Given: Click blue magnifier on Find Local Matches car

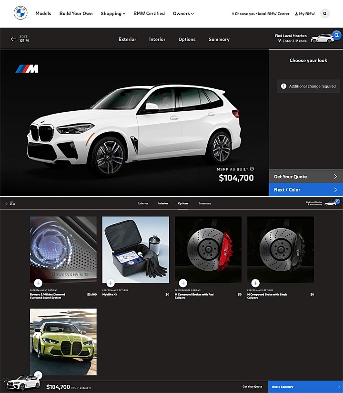Looking at the screenshot, I should click(336, 35).
